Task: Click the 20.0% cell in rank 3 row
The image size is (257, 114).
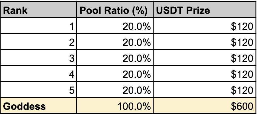Action: 115,57
